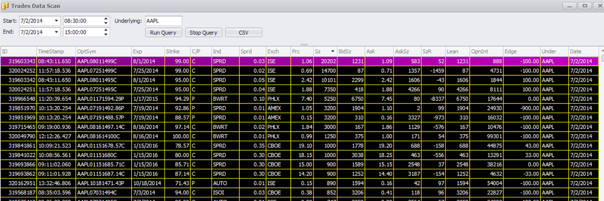Click the Start time 08:30:00 field
The width and height of the screenshot is (604, 201).
[x=83, y=21]
